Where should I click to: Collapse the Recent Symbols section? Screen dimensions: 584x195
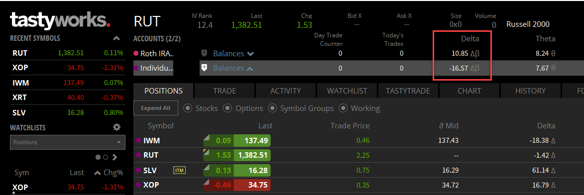click(117, 38)
